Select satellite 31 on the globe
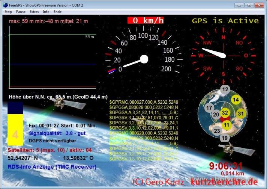 [x=241, y=113]
